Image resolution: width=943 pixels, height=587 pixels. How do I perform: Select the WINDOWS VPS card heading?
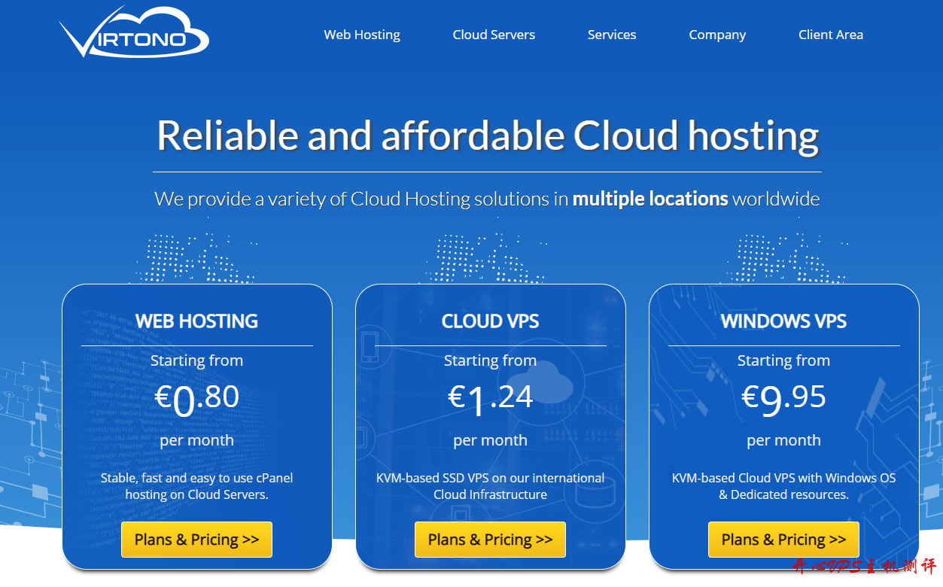click(x=783, y=321)
